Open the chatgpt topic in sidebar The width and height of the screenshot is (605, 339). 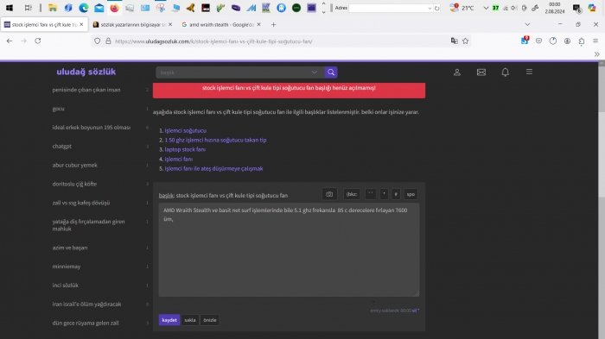(61, 147)
